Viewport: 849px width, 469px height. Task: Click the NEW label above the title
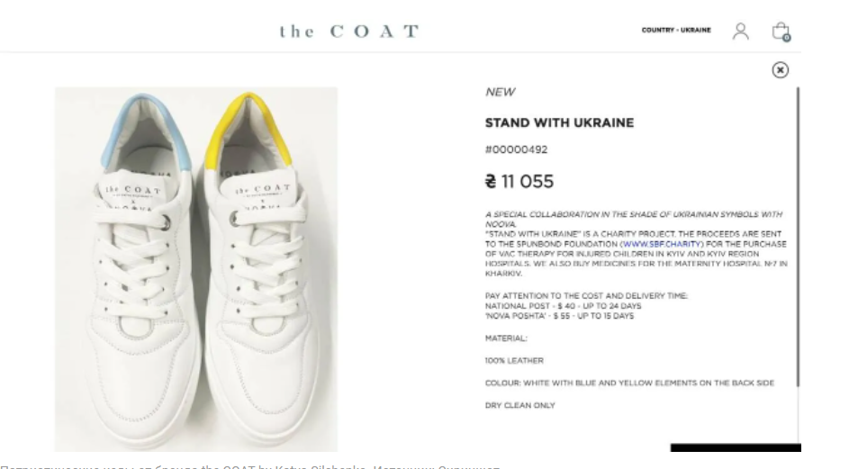(501, 92)
